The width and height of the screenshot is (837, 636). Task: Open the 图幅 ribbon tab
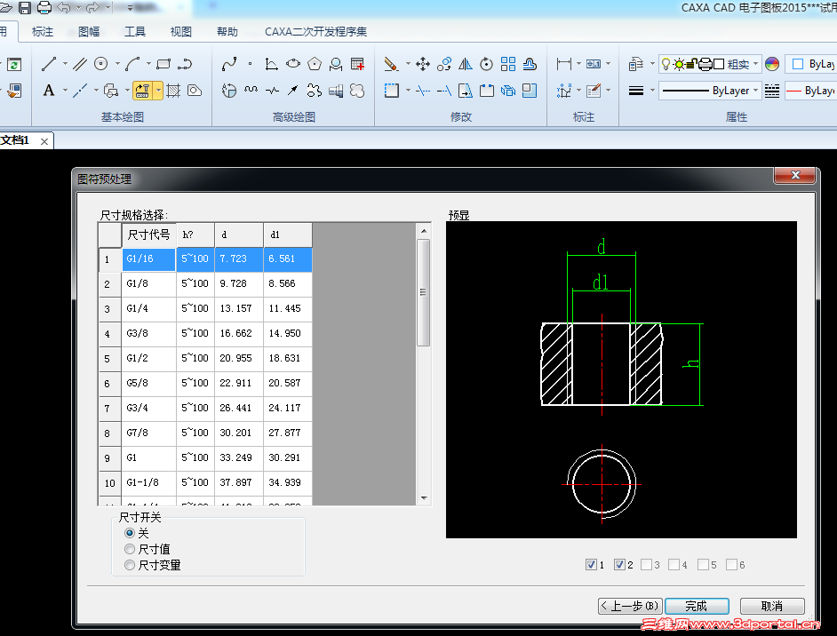(89, 32)
